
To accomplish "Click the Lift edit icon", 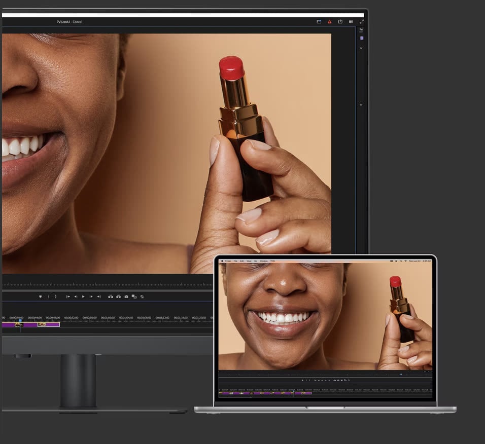I will point(111,297).
